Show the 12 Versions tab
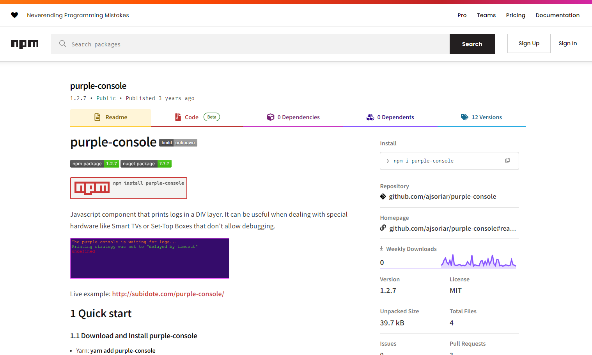 tap(481, 117)
